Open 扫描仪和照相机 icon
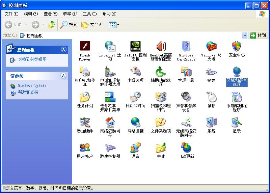Viewport: 270px width, 193px height. pyautogui.click(x=161, y=97)
